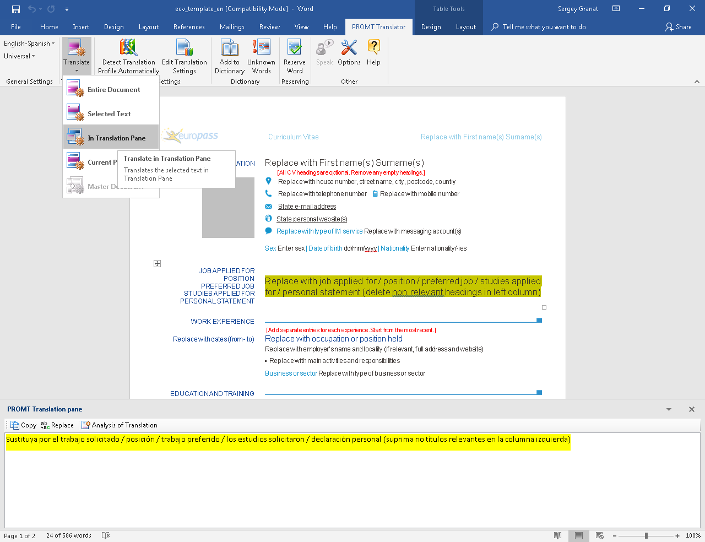Click the Translate ribbon button
This screenshot has width=705, height=542.
77,56
